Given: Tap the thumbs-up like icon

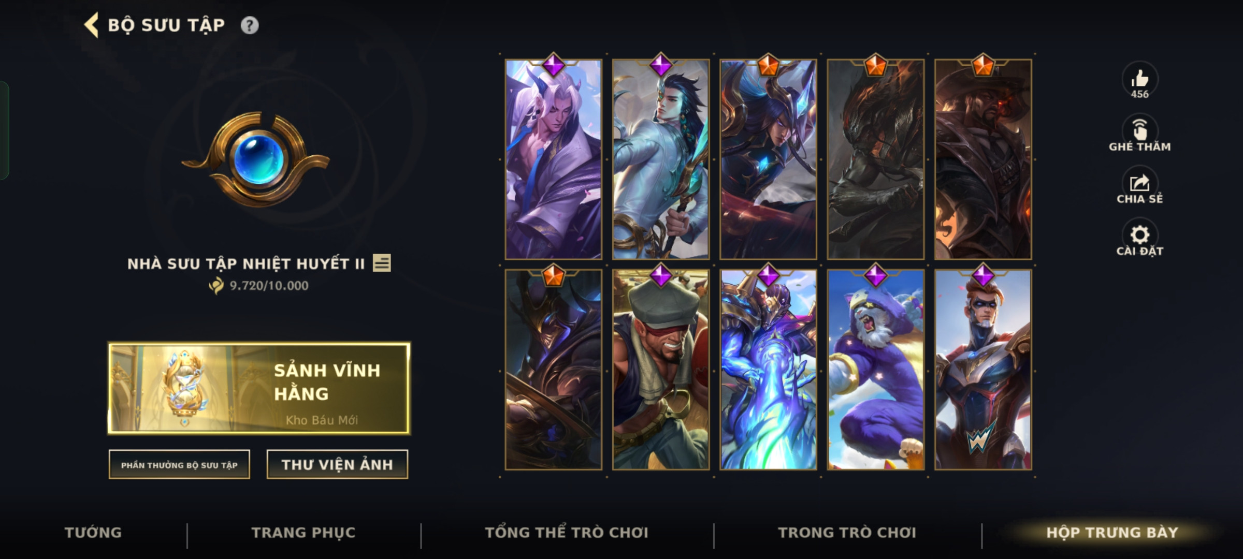Looking at the screenshot, I should click(1139, 79).
